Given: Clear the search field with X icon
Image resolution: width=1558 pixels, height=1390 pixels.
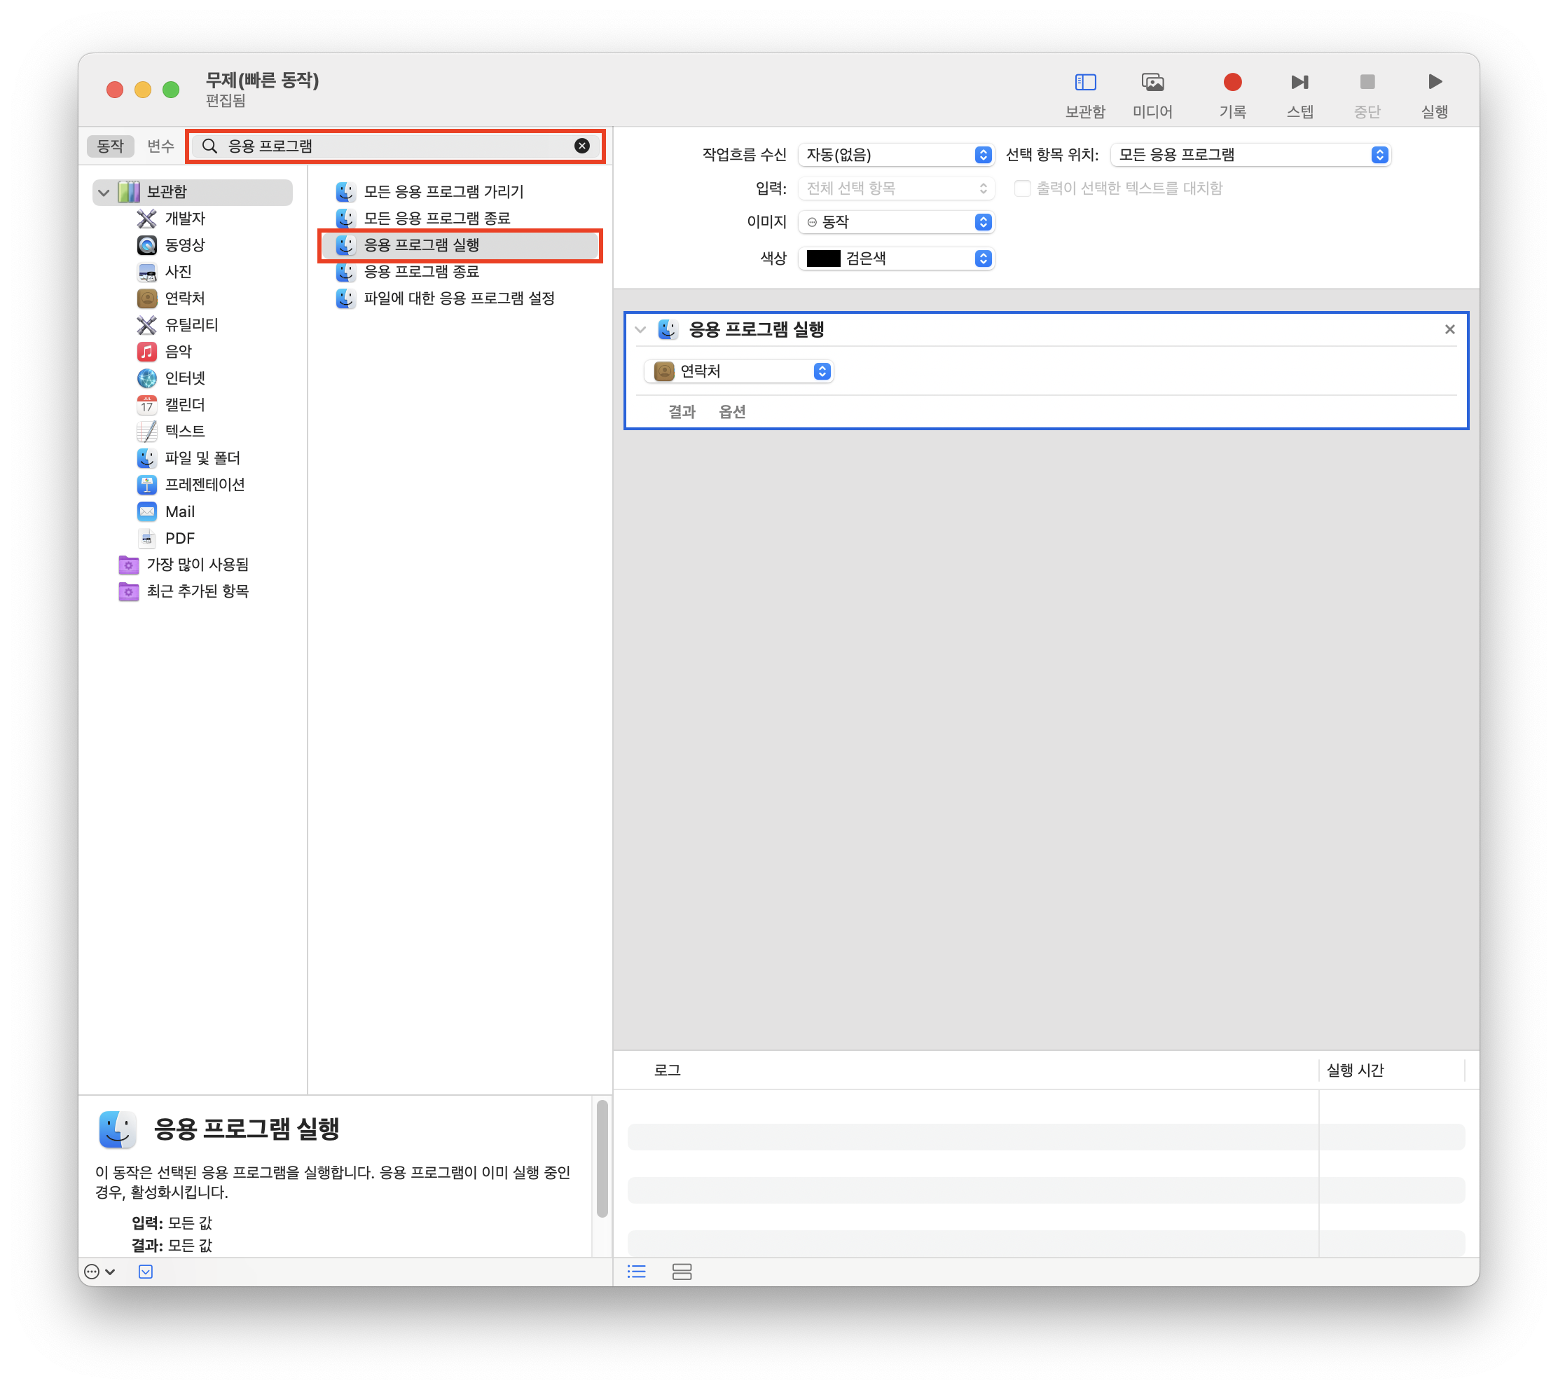Looking at the screenshot, I should point(582,146).
